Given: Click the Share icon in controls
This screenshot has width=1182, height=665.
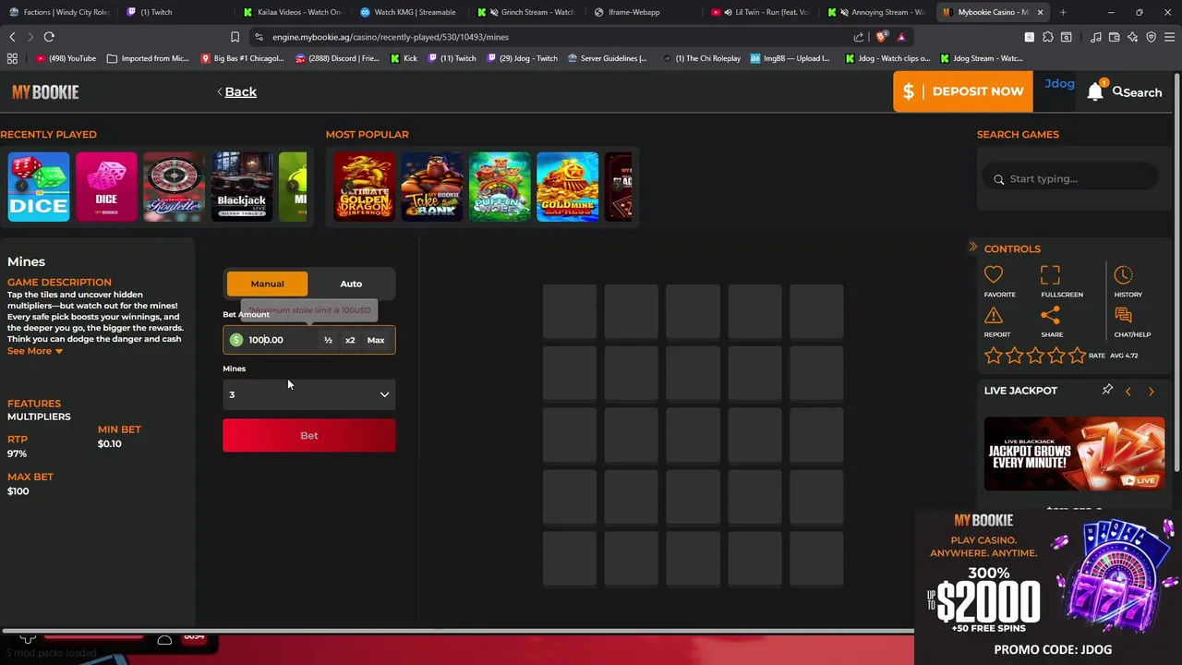Looking at the screenshot, I should point(1050,316).
